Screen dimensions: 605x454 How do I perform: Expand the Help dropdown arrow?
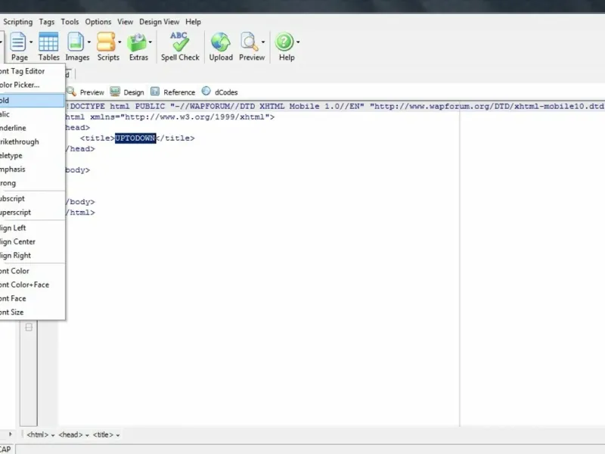point(298,42)
